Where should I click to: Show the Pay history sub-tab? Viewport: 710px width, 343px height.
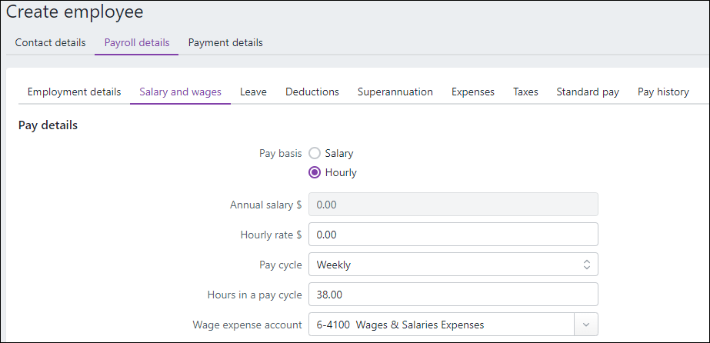click(x=663, y=92)
